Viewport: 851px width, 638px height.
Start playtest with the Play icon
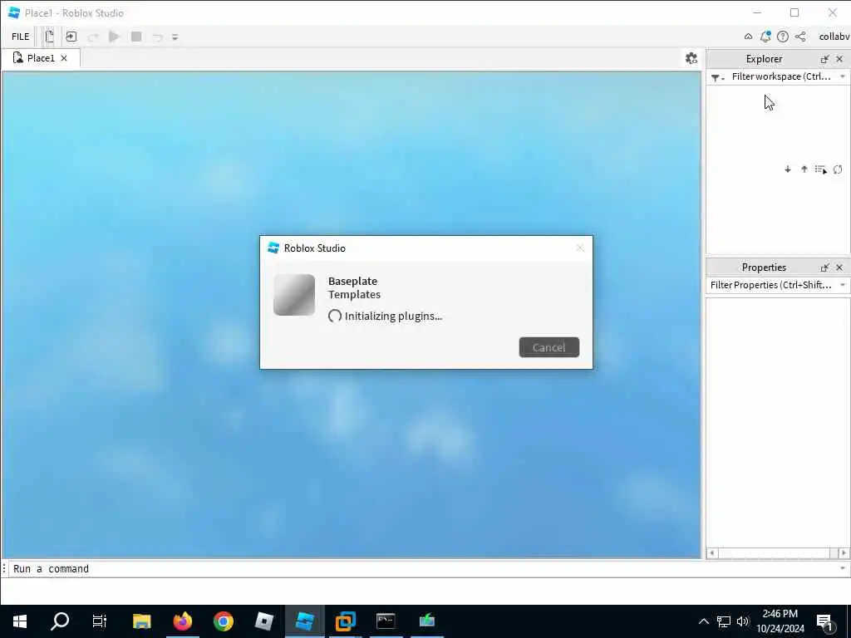tap(114, 37)
